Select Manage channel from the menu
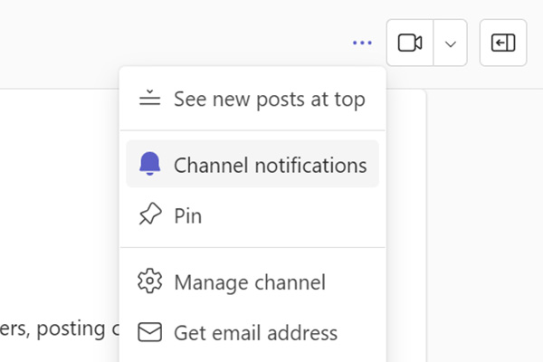The width and height of the screenshot is (543, 362). tap(249, 281)
